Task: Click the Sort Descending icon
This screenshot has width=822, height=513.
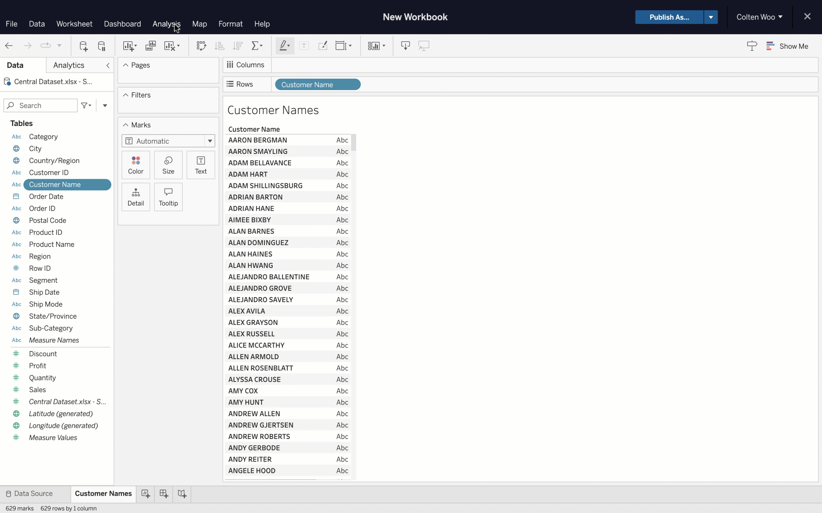Action: tap(238, 46)
